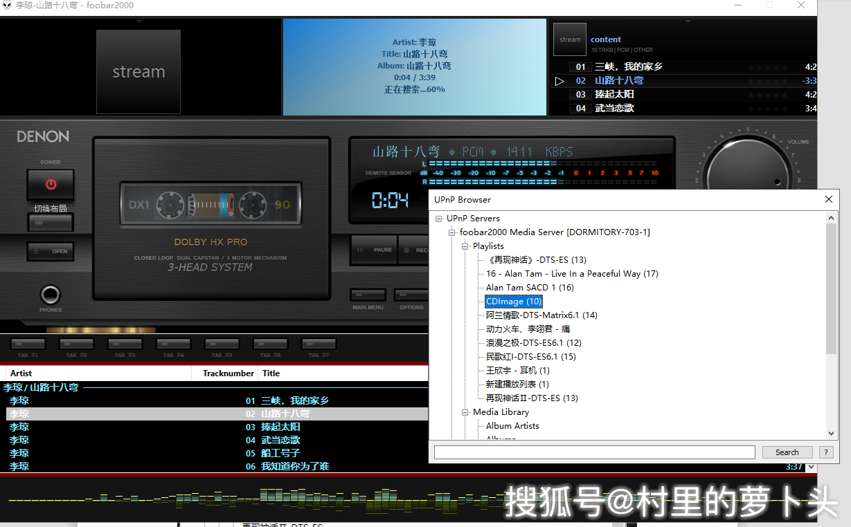Click the REC record button

click(415, 250)
